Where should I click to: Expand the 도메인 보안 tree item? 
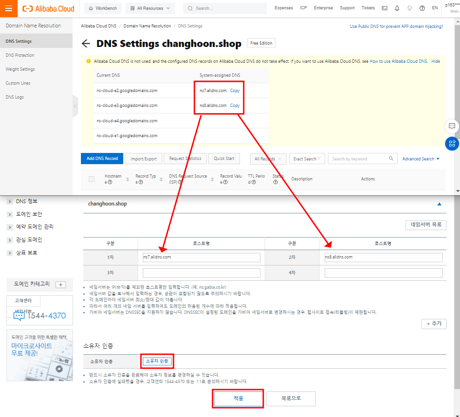[x=10, y=214]
